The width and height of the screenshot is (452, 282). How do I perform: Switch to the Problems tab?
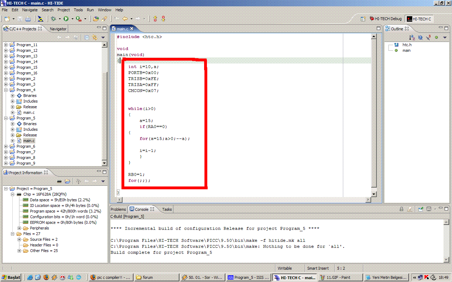(118, 209)
